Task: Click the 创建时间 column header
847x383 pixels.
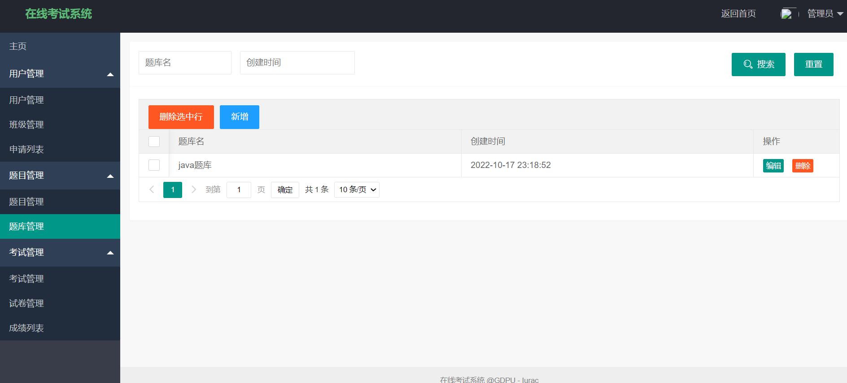Action: 607,142
